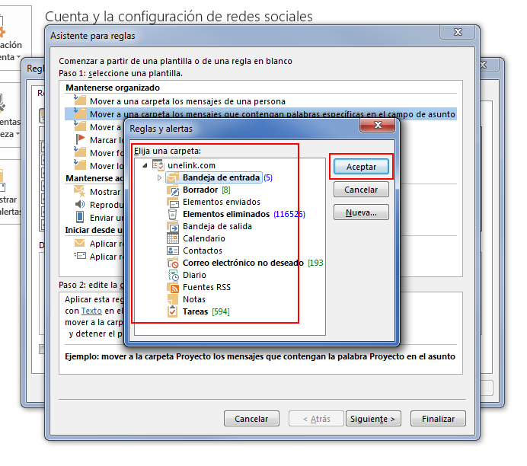The image size is (527, 466).
Task: Select the Elementos enviados folder
Action: click(x=221, y=202)
